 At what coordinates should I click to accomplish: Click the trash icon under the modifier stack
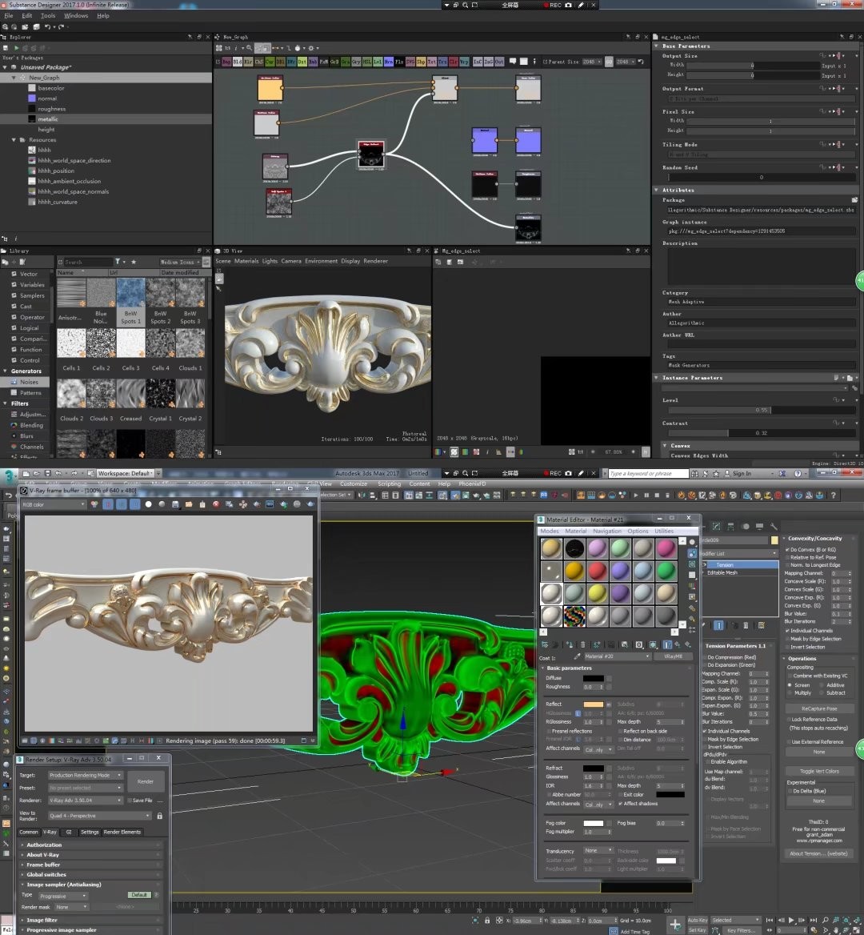[x=746, y=625]
